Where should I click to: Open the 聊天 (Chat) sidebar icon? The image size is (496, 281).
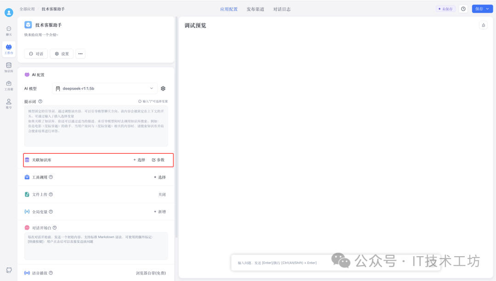[9, 30]
